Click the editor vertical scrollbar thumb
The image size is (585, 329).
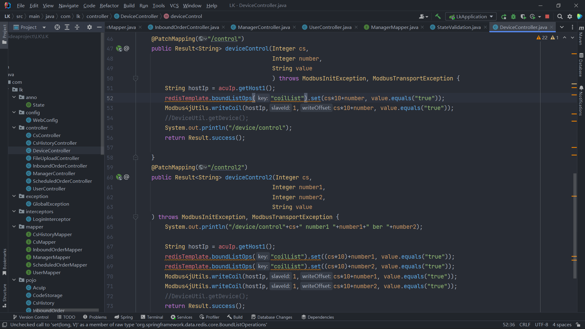pyautogui.click(x=575, y=225)
